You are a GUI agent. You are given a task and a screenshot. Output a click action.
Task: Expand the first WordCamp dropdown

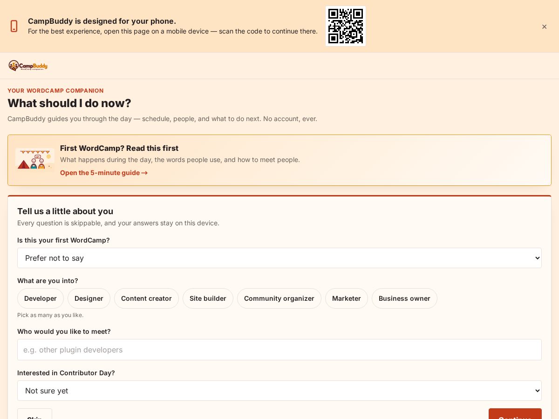tap(279, 258)
